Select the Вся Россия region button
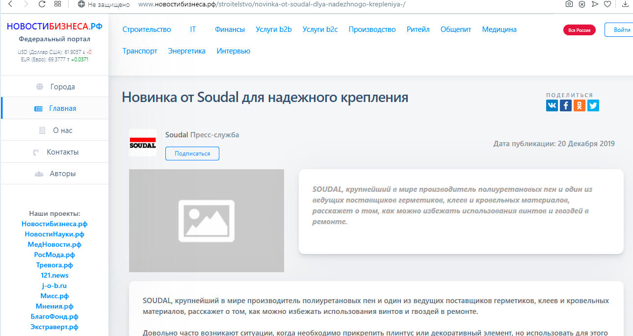 pyautogui.click(x=579, y=30)
